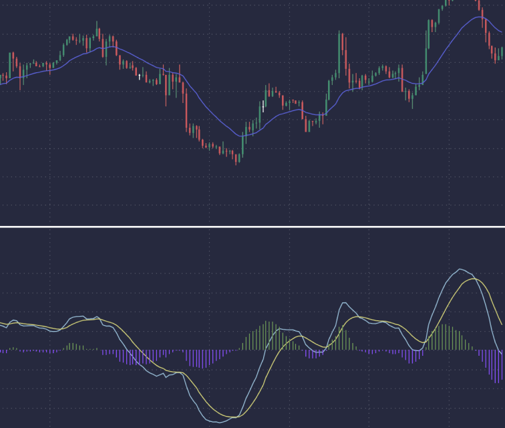Click the lowest candlestick at the price bottom
The height and width of the screenshot is (428, 505).
(237, 158)
